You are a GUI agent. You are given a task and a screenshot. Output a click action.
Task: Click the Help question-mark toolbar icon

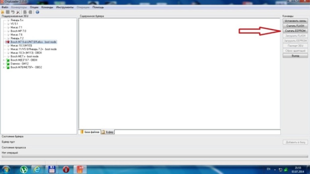tap(37, 12)
